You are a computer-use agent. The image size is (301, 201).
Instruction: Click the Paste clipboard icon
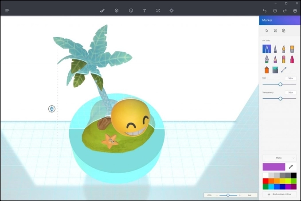tap(284, 31)
